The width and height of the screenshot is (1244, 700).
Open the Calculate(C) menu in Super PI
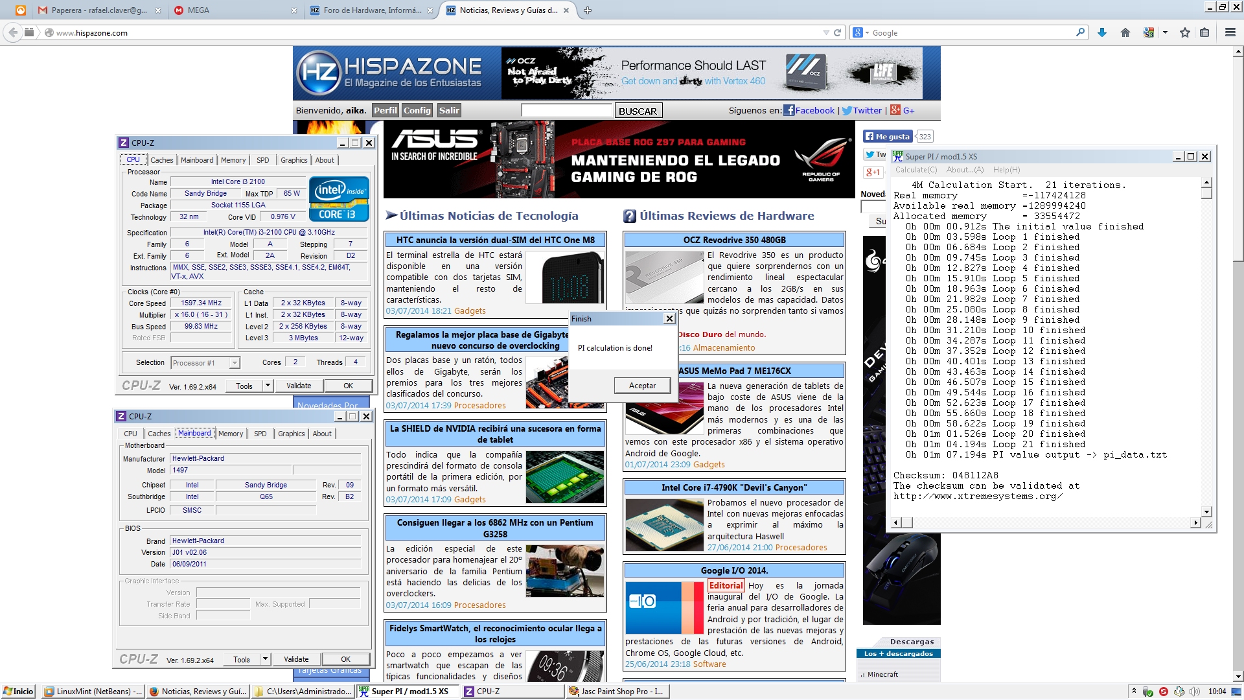916,170
